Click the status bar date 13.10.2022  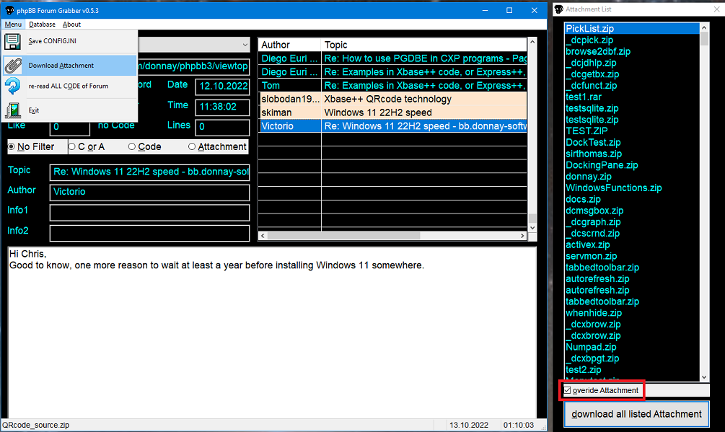click(x=468, y=425)
